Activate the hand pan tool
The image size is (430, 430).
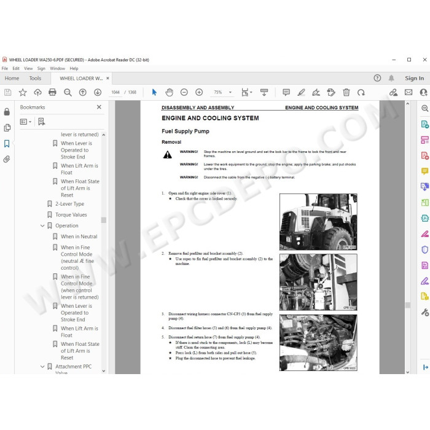pos(169,92)
